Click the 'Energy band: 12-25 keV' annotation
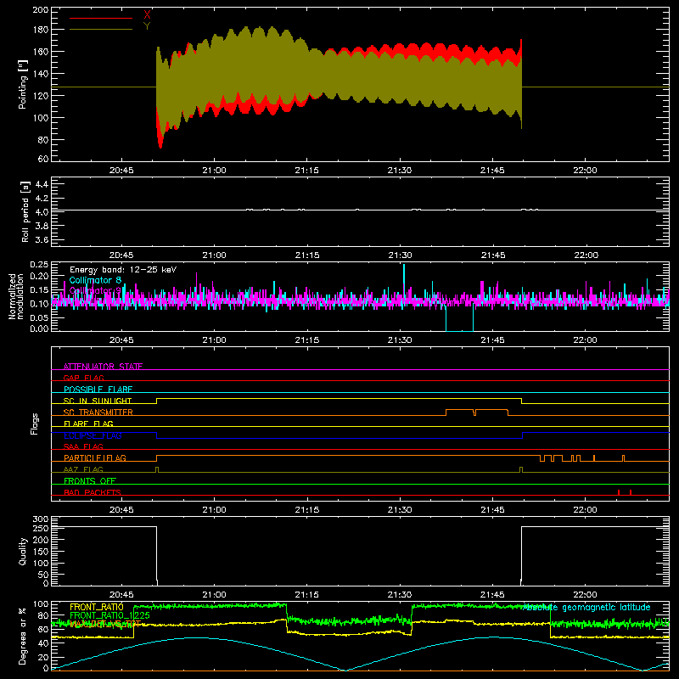 click(123, 270)
